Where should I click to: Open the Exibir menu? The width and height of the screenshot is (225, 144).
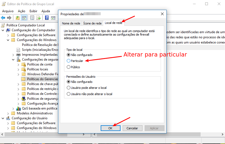[x=33, y=11]
